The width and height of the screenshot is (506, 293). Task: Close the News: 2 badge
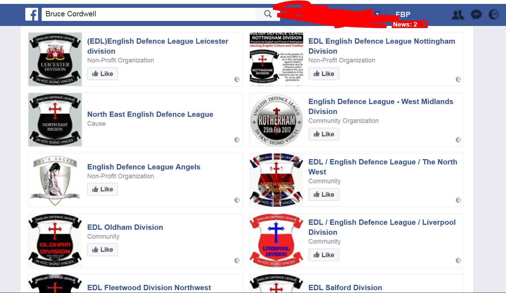[424, 25]
